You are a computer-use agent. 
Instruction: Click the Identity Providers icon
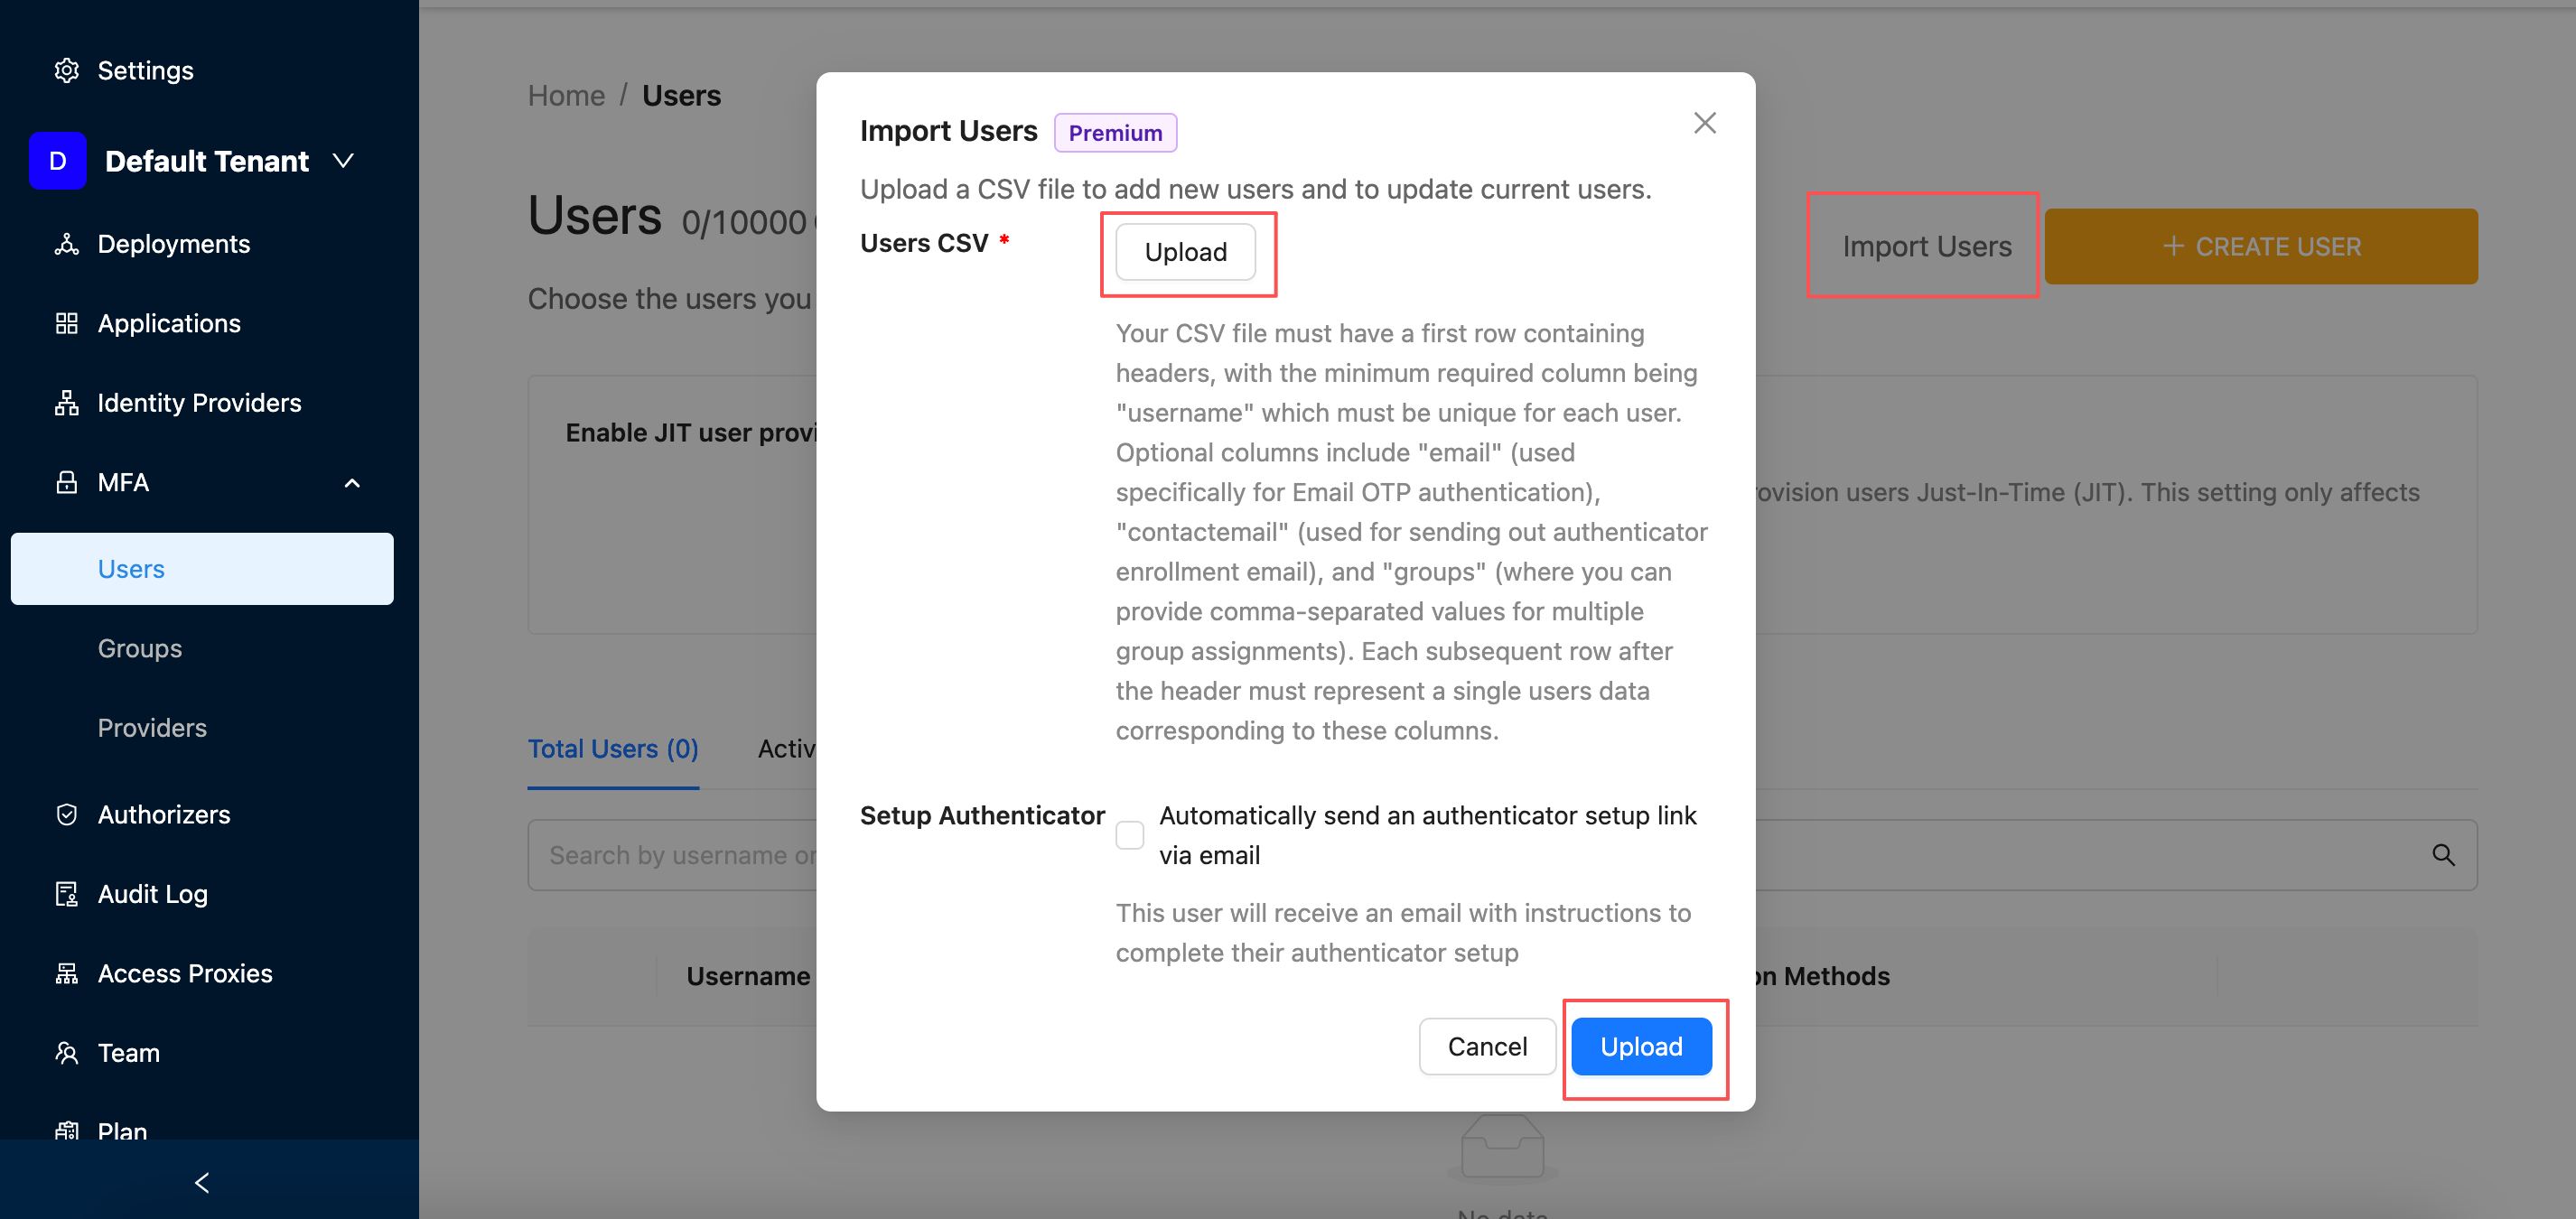click(x=66, y=403)
